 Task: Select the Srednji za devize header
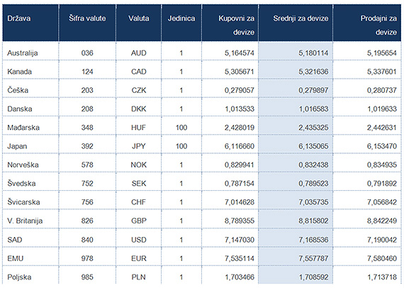[301, 18]
